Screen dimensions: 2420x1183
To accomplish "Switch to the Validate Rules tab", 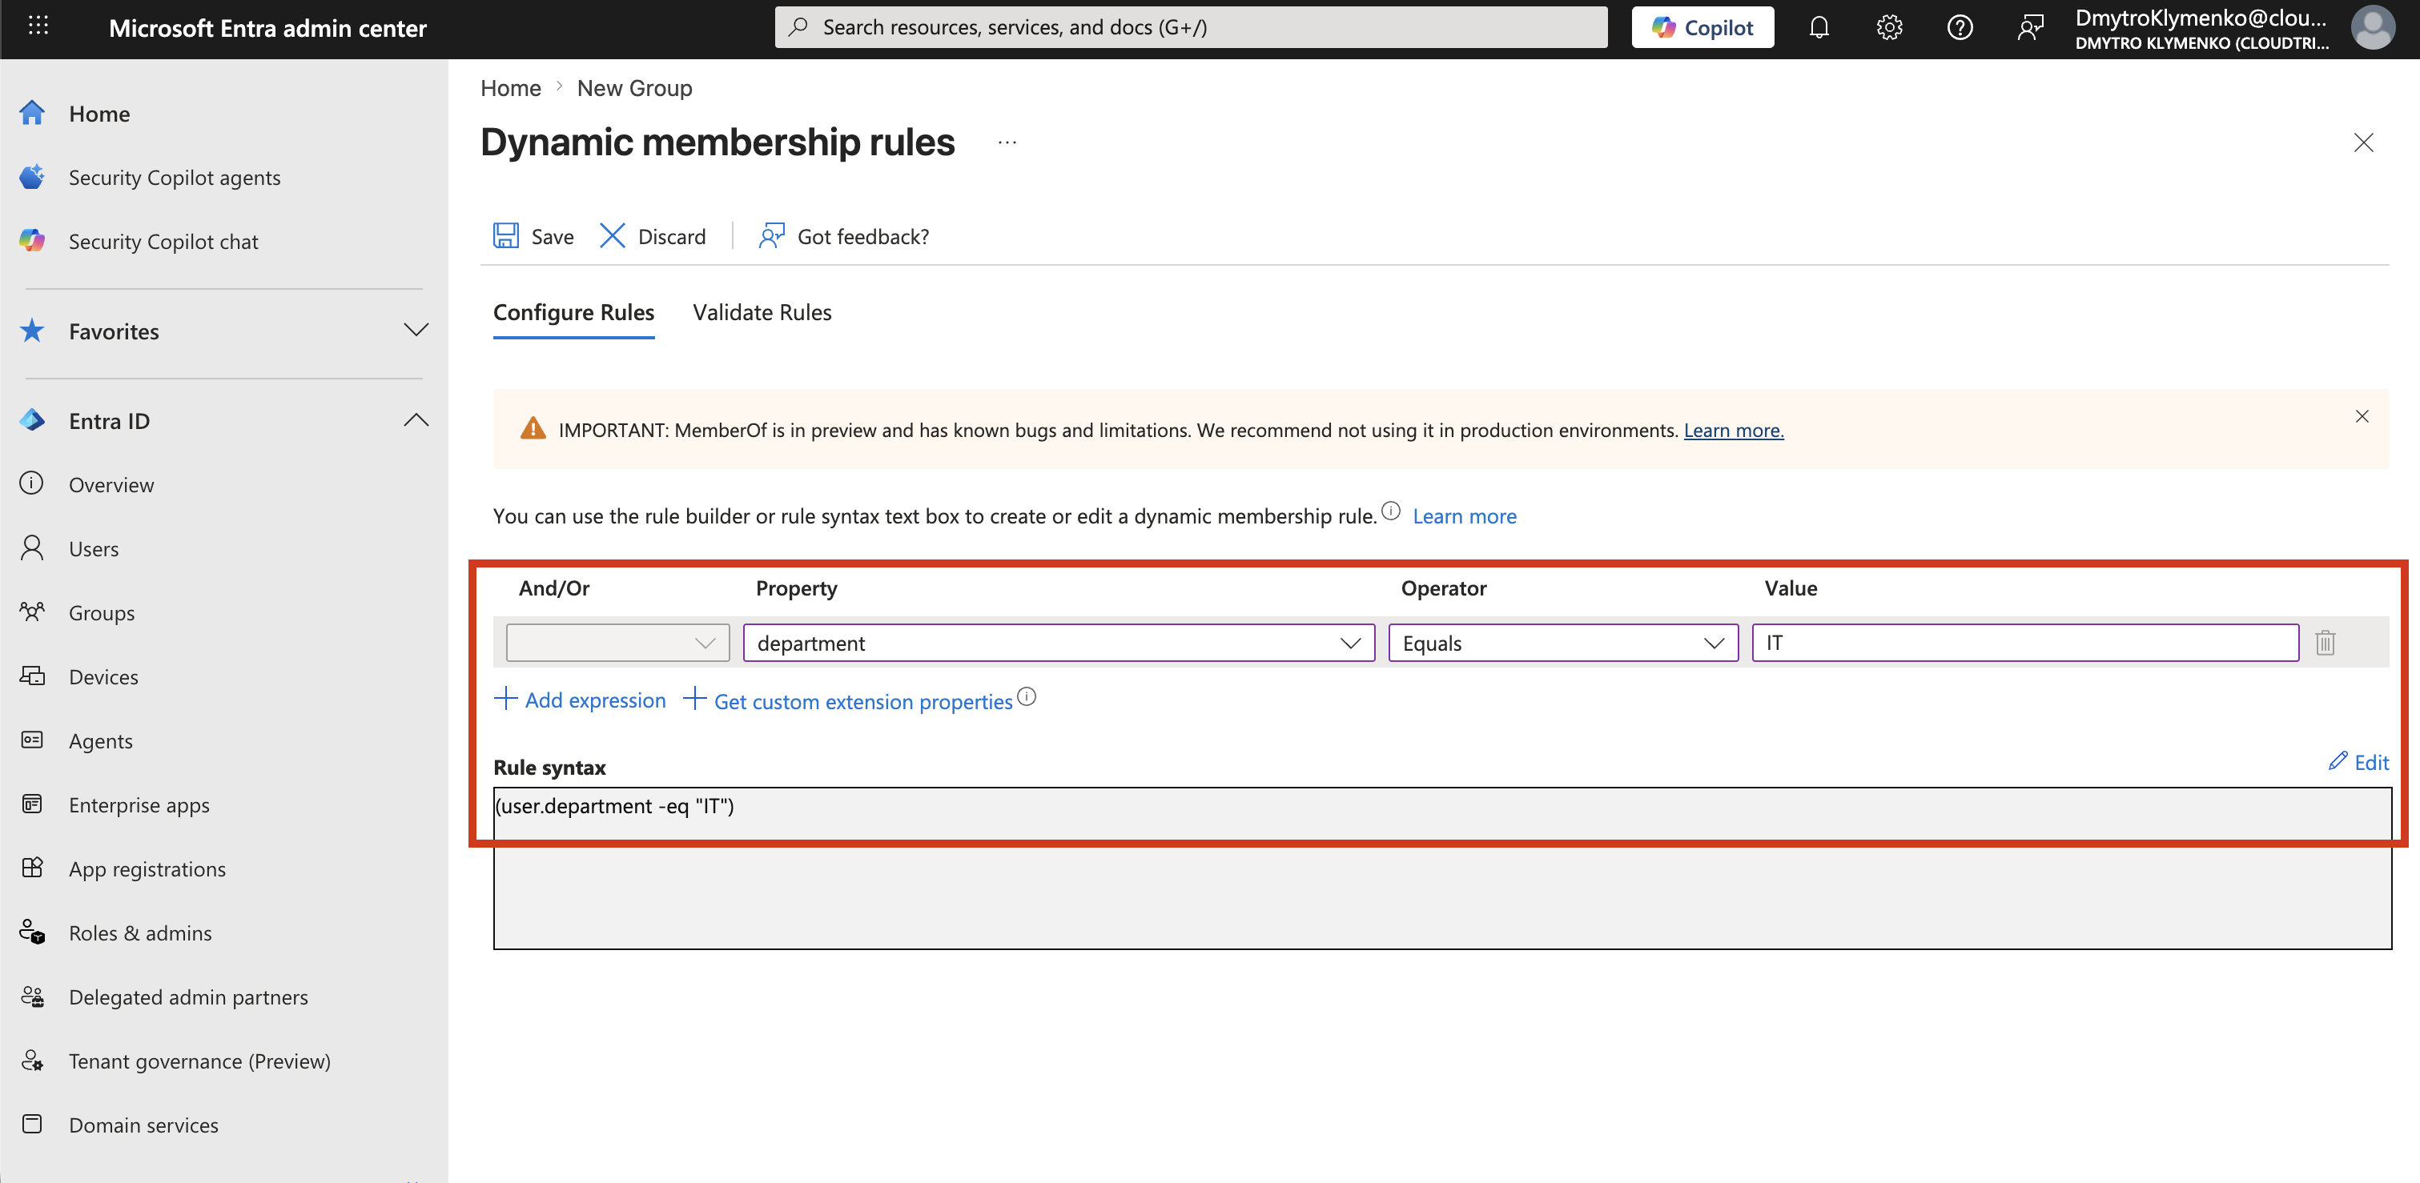I will tap(762, 313).
